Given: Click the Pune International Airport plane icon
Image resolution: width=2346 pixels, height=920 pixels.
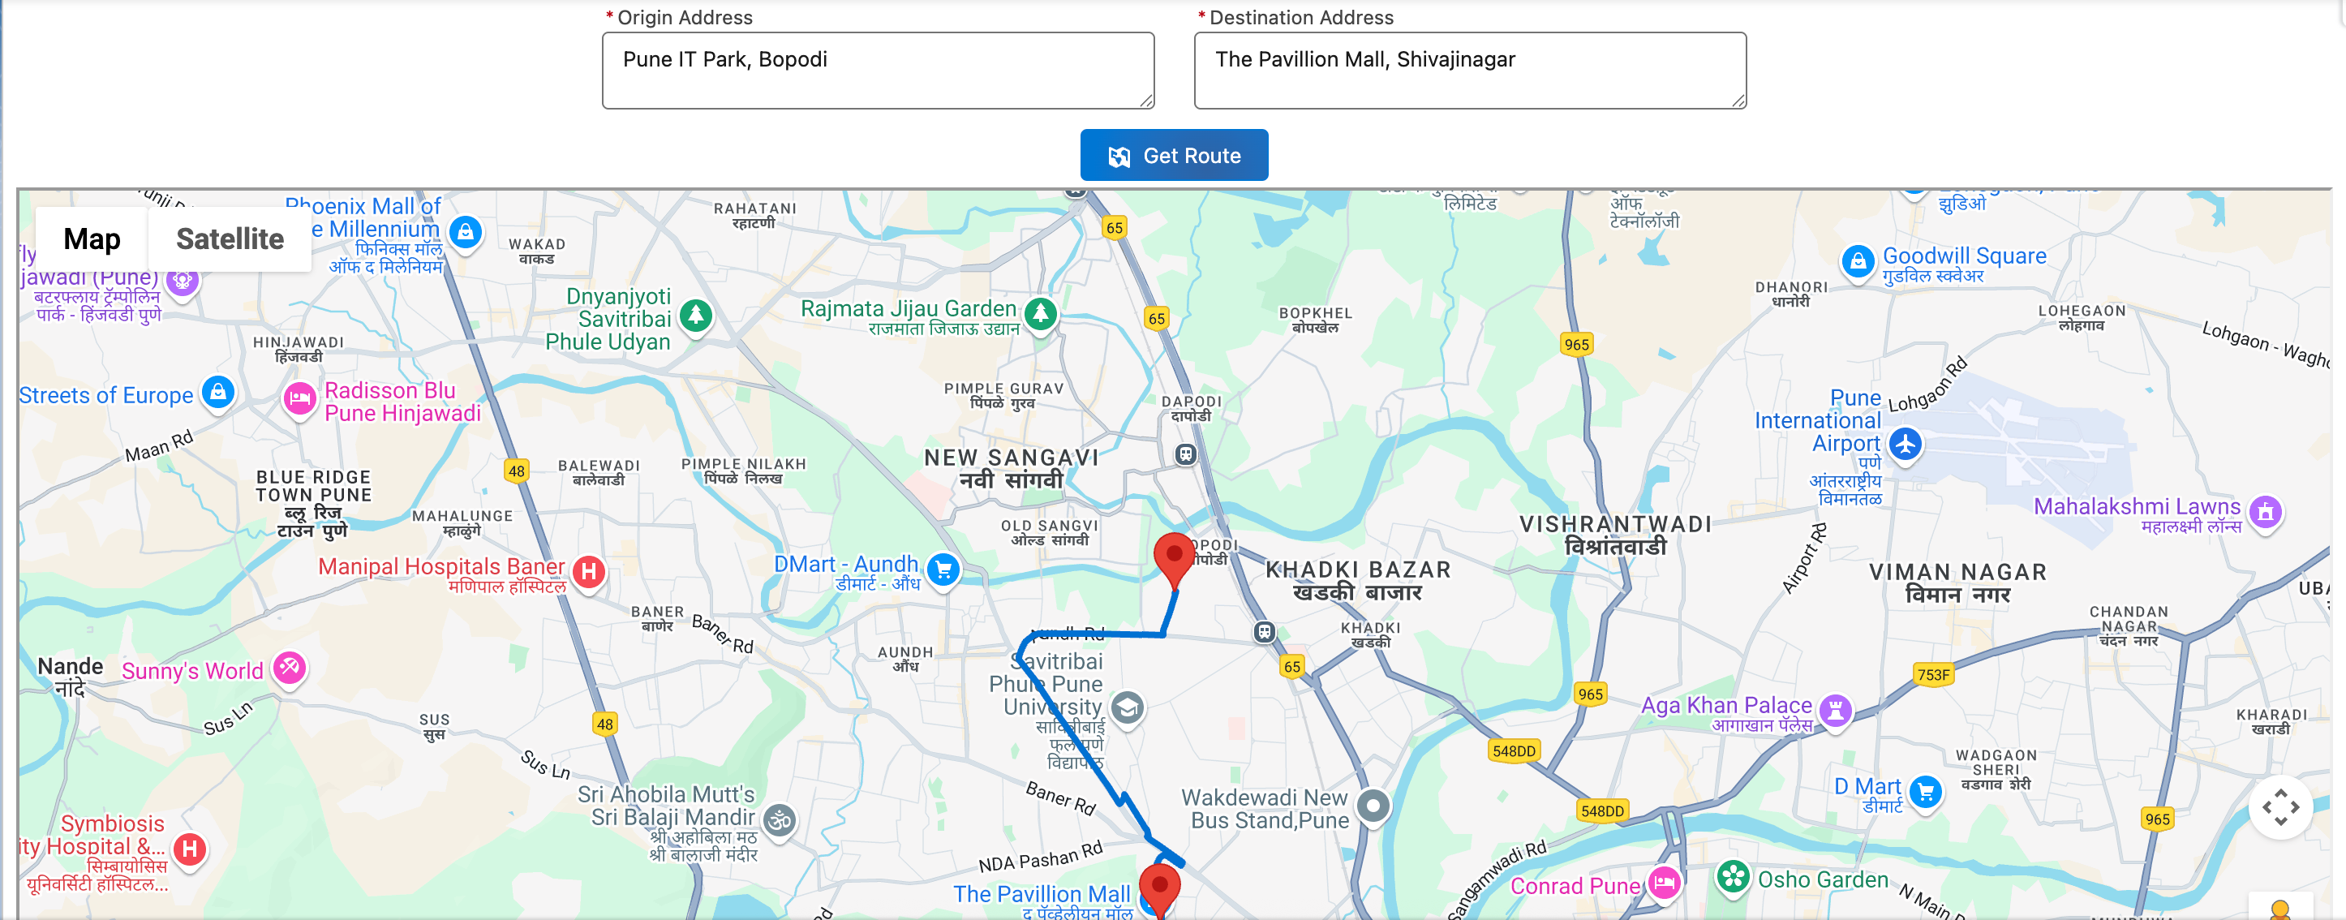Looking at the screenshot, I should (x=1906, y=445).
